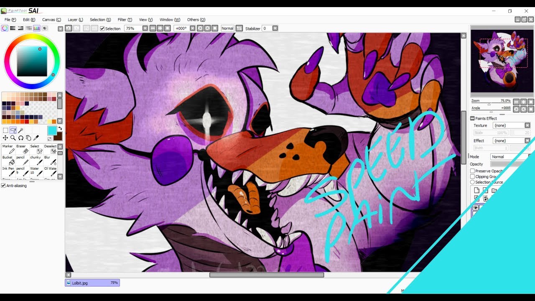Image resolution: width=535 pixels, height=301 pixels.
Task: Rotate the canvas counterclockwise from the toolbar
Action: [200, 28]
